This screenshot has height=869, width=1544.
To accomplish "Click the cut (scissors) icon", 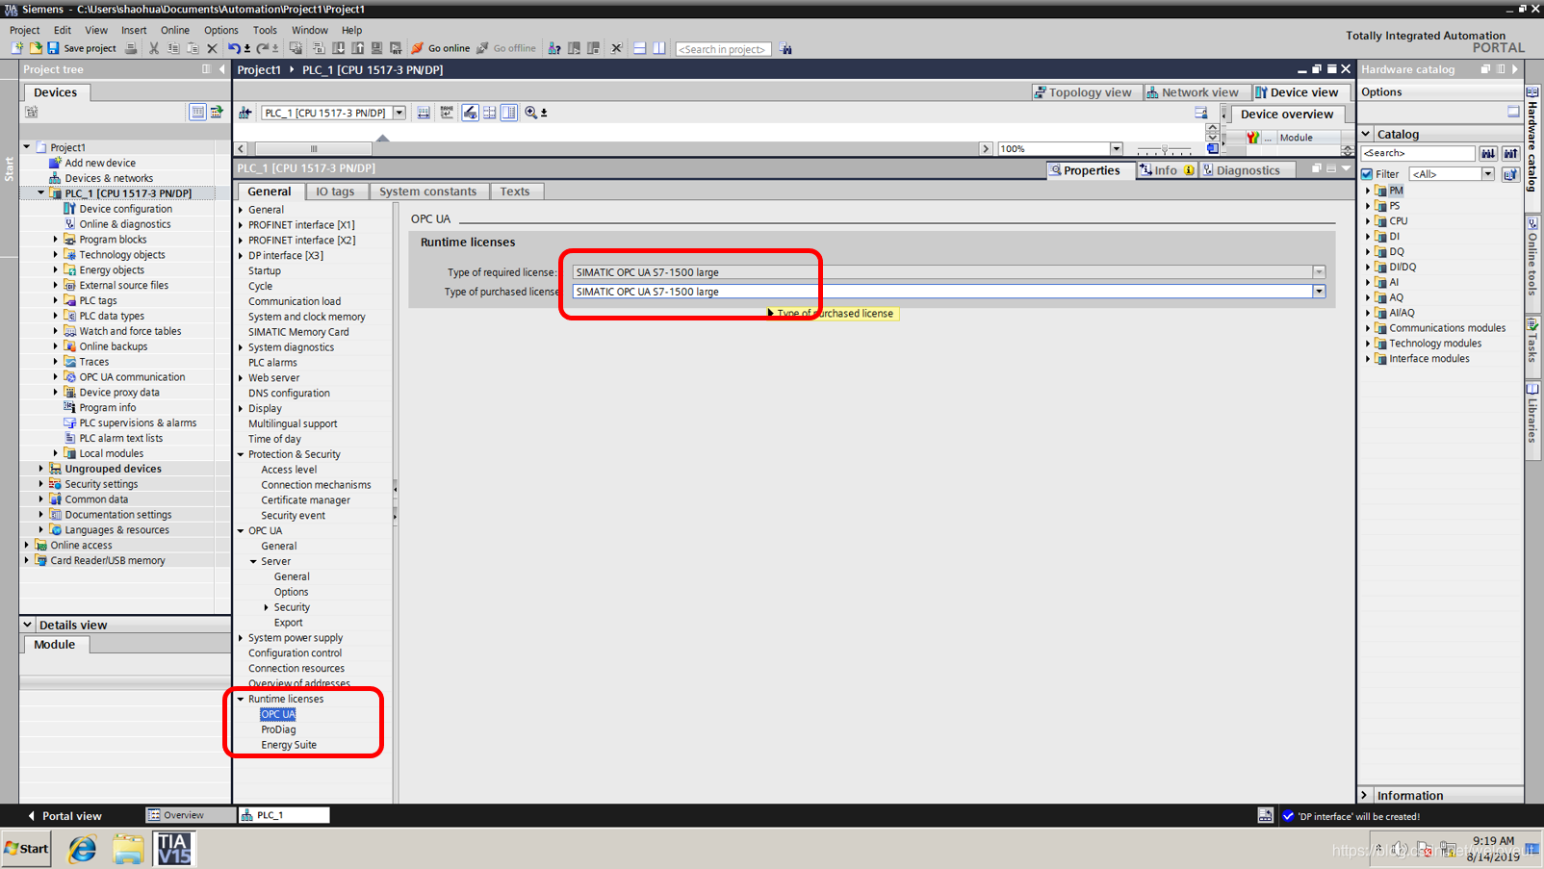I will click(x=154, y=48).
